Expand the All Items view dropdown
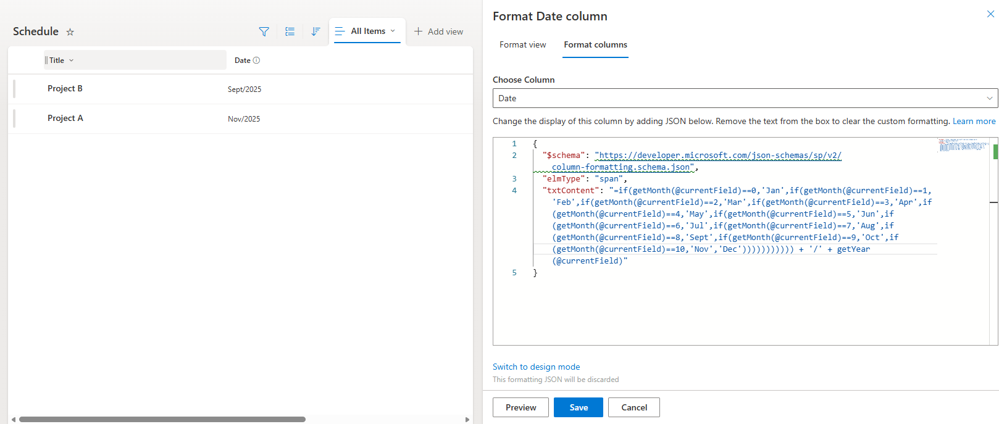The height and width of the screenshot is (424, 999). (393, 31)
